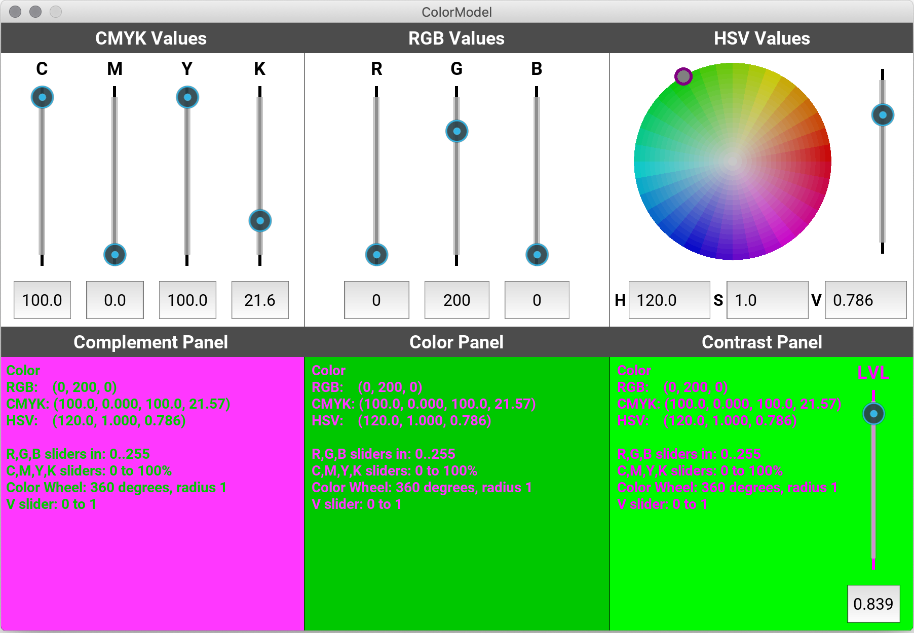Viewport: 914px width, 633px height.
Task: Click the HSV value (V) slider knob
Action: (883, 115)
